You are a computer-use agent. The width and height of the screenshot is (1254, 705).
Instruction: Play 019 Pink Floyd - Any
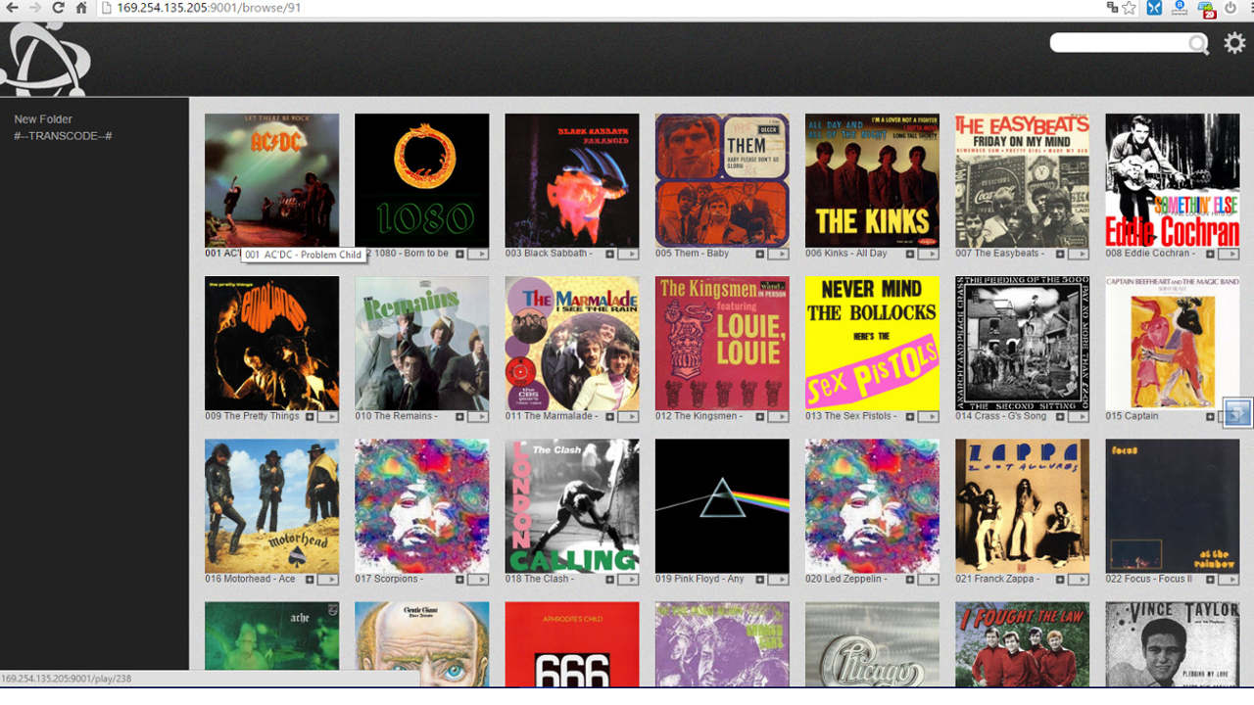(778, 580)
